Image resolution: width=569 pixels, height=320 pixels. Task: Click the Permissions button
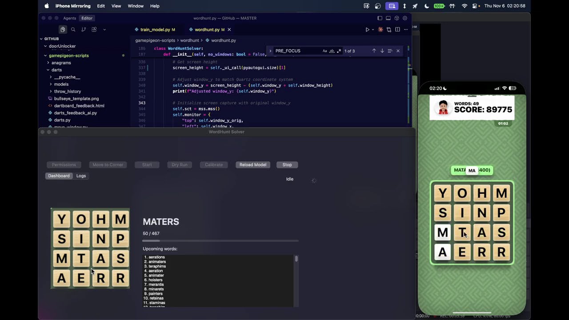pyautogui.click(x=64, y=164)
